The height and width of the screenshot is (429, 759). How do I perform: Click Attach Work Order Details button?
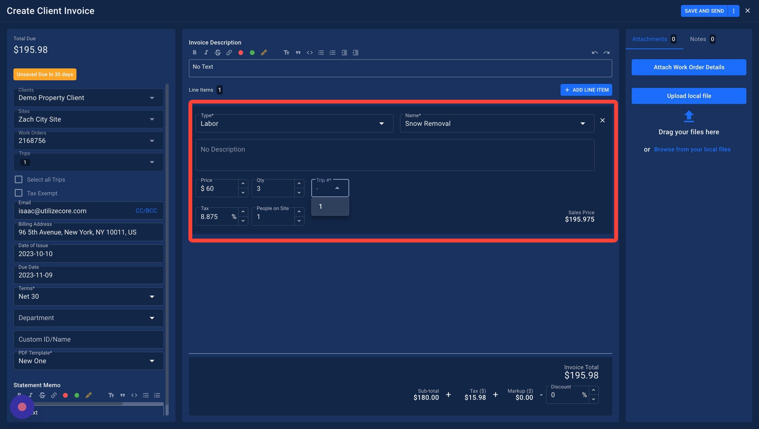[x=688, y=67]
